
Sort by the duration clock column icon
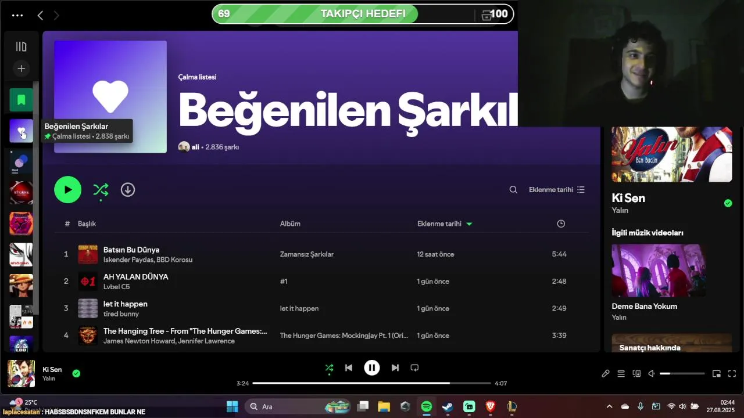pyautogui.click(x=561, y=224)
